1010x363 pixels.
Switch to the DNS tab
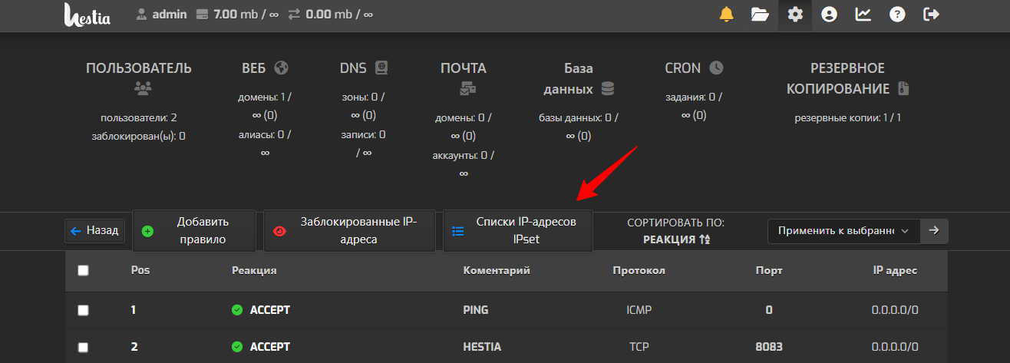pos(364,68)
